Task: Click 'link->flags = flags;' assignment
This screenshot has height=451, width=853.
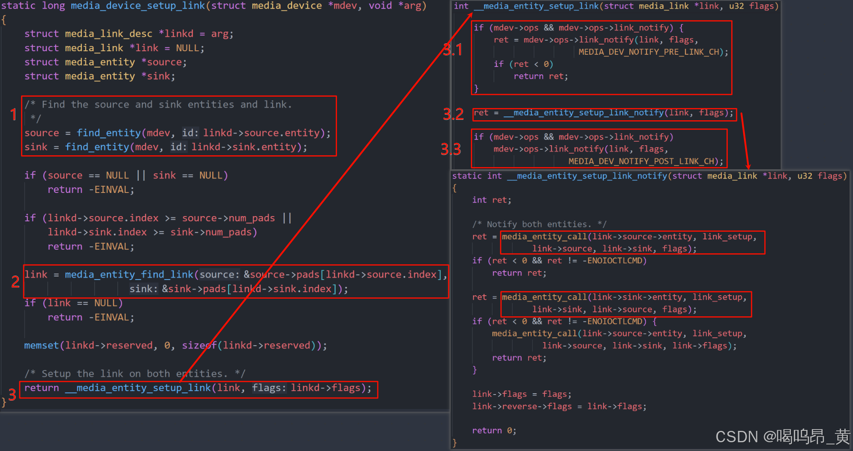Action: click(x=522, y=394)
